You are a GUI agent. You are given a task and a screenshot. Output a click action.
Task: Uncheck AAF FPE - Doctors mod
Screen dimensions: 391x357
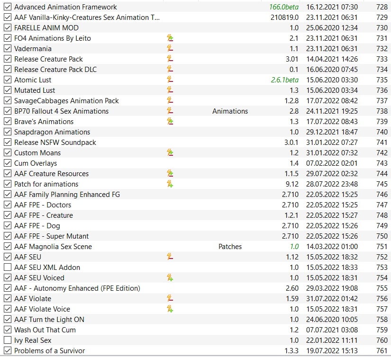pyautogui.click(x=8, y=205)
